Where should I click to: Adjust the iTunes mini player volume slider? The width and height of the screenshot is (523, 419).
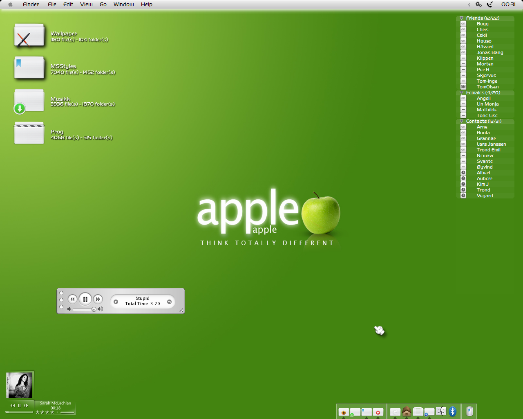(x=85, y=309)
